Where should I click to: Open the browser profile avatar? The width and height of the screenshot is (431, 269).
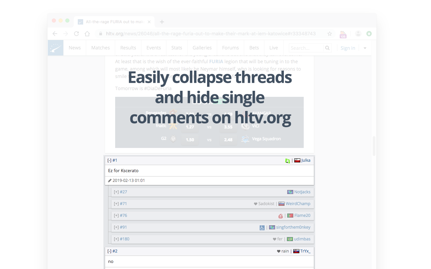point(358,34)
